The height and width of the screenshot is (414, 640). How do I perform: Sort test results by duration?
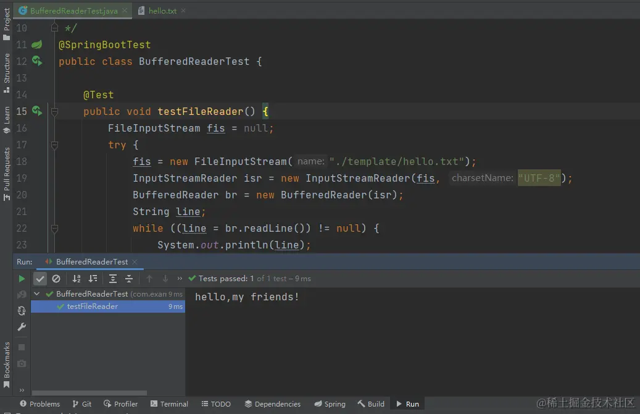click(93, 279)
